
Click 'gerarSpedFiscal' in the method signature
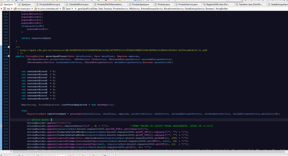coord(56,56)
